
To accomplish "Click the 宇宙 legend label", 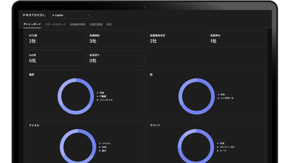I will [102, 93].
